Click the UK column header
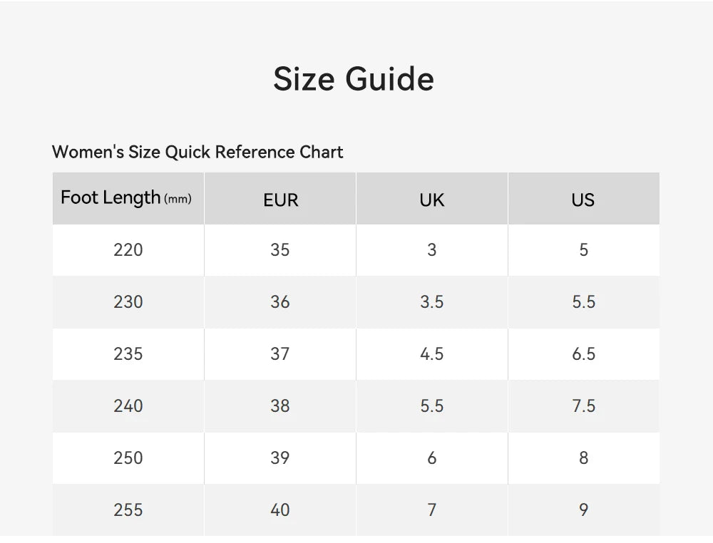This screenshot has width=713, height=543. click(432, 199)
